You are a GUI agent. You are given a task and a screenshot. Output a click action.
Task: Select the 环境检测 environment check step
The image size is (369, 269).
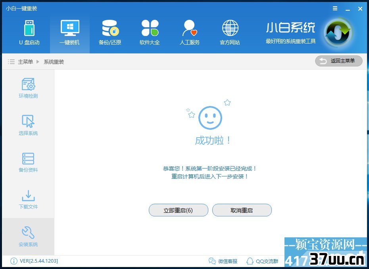click(x=28, y=88)
